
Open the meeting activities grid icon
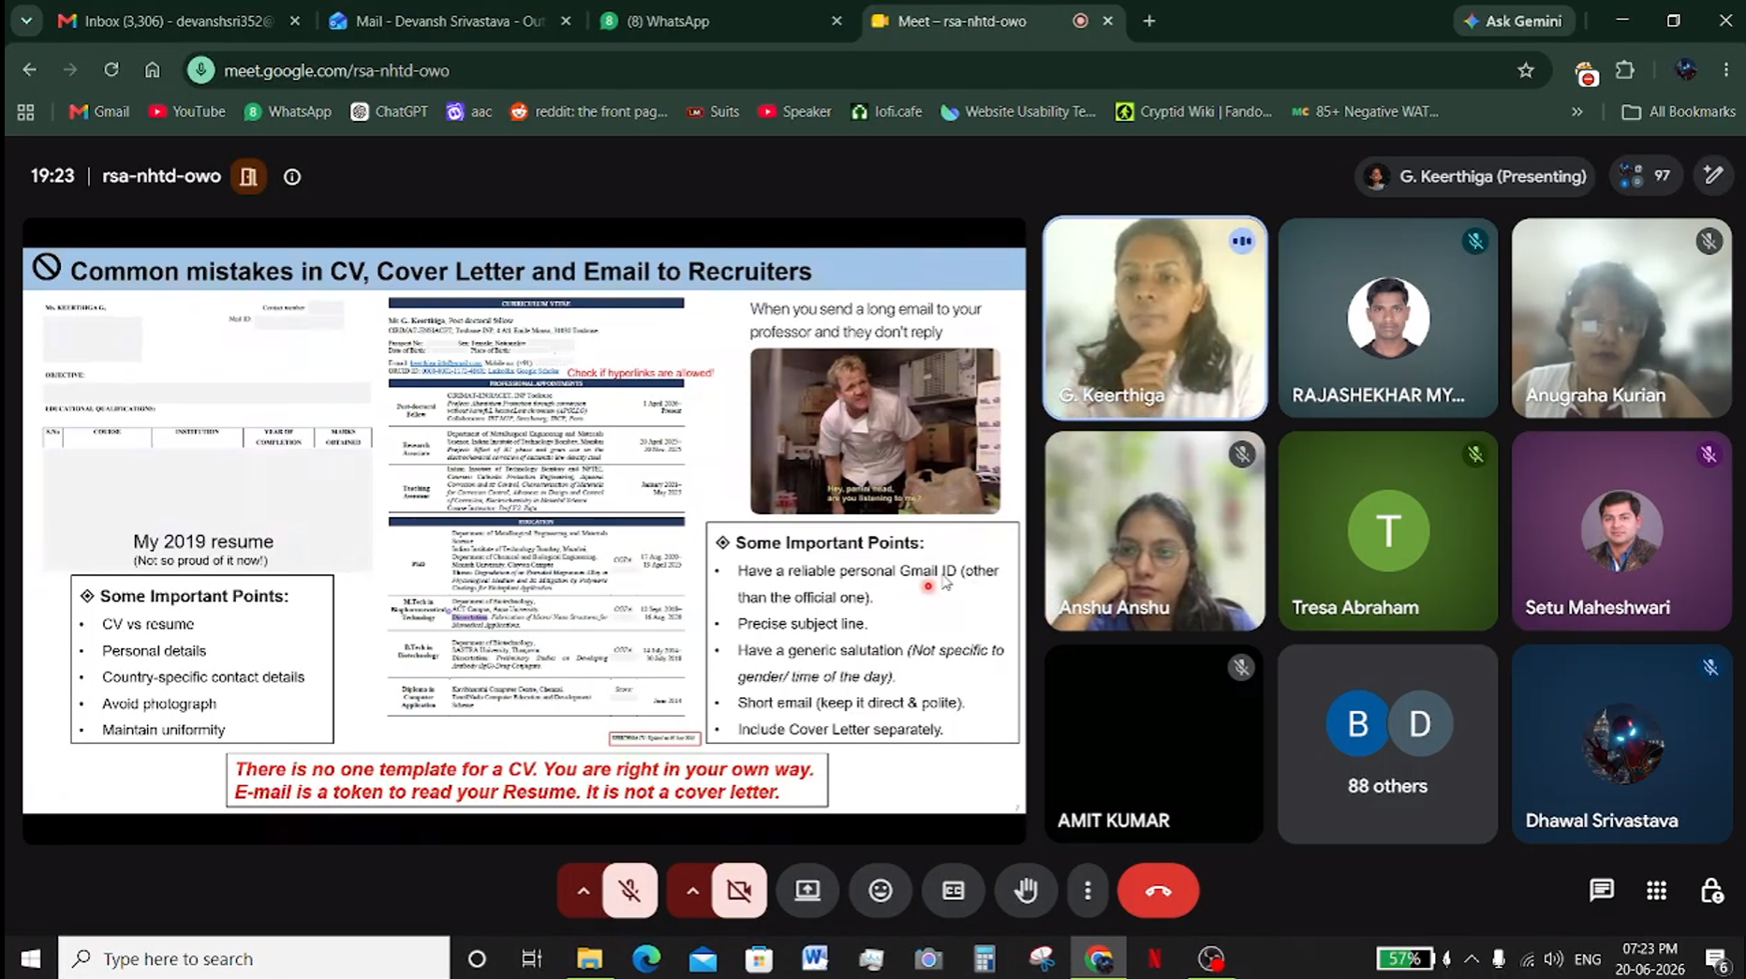point(1656,890)
